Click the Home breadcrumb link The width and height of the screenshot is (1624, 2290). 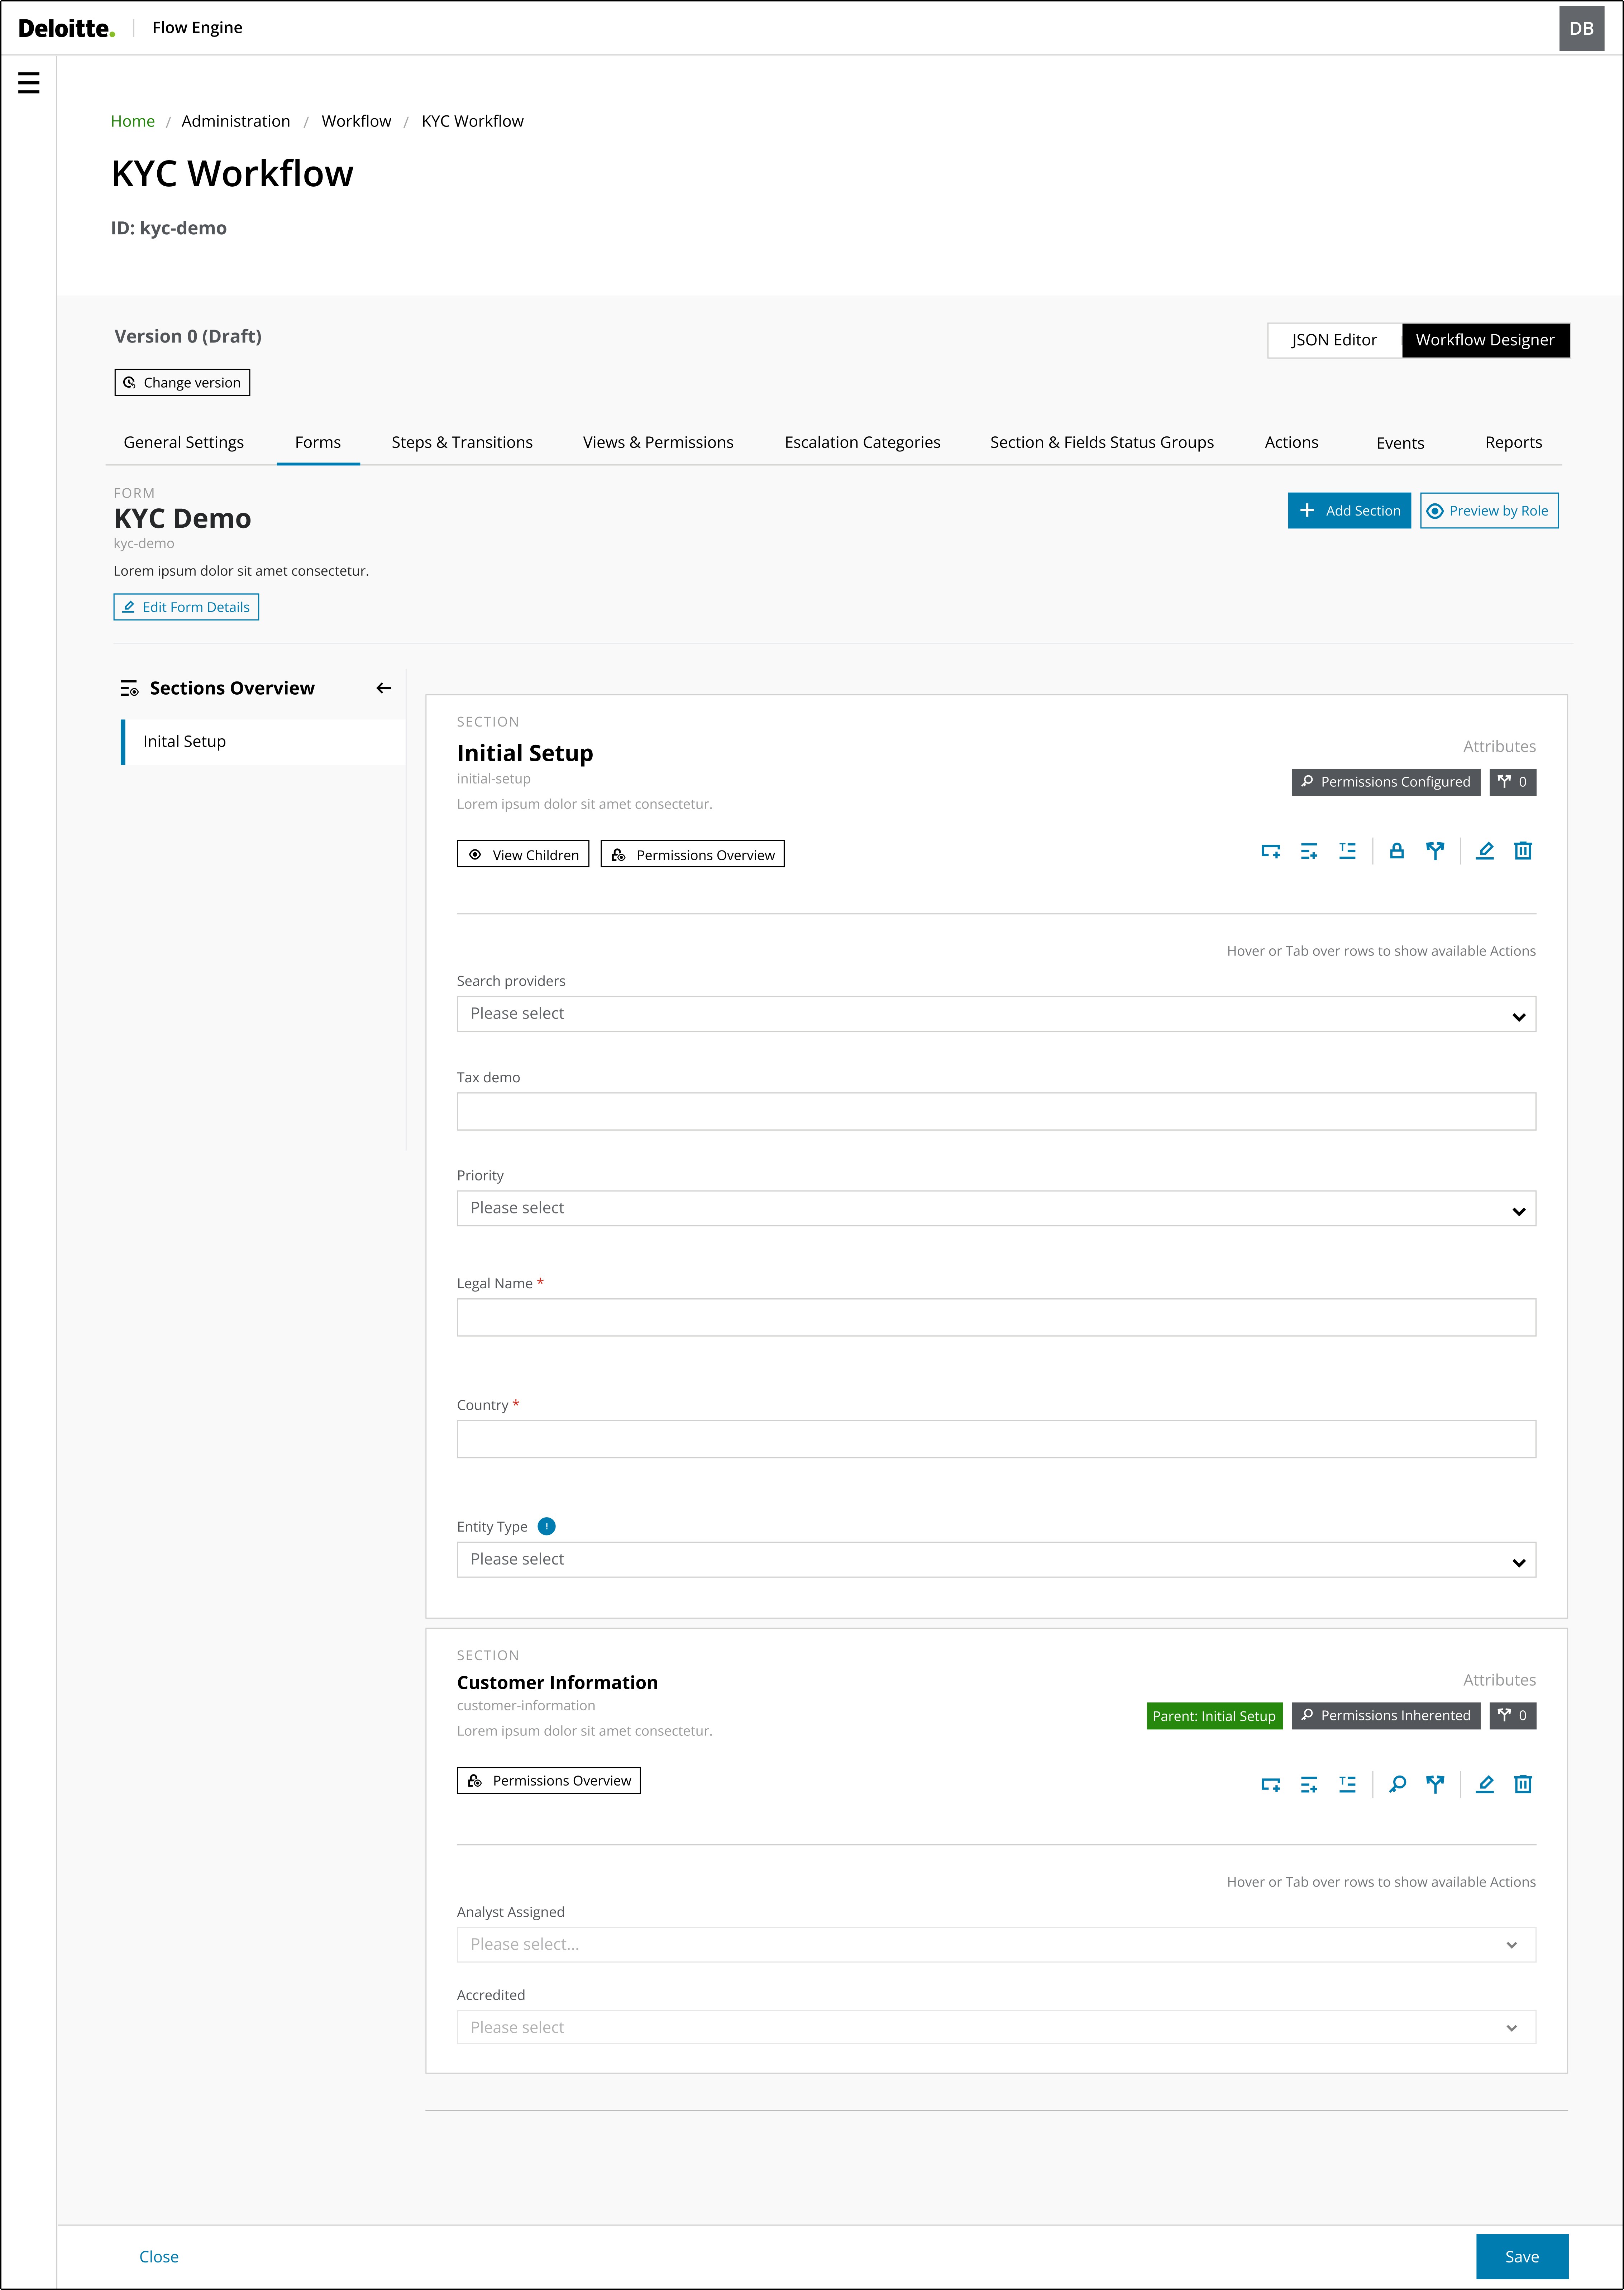pos(132,121)
